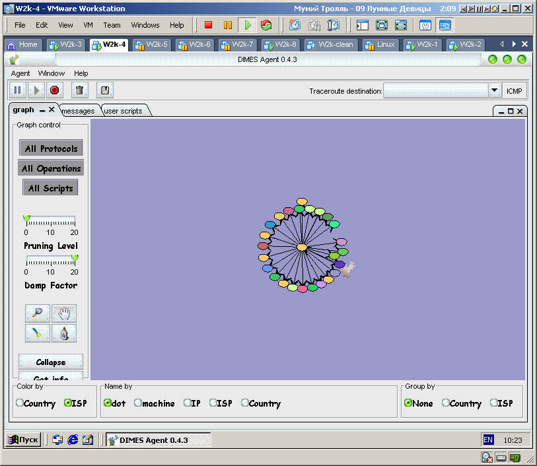Viewport: 537px width, 466px height.
Task: Click the DIMES play agent icon
Action: click(36, 90)
